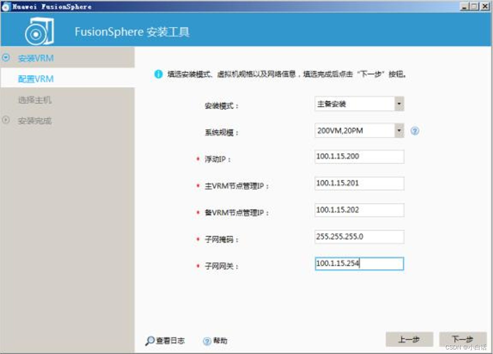Click the 备VRM节点管理IP input field
The width and height of the screenshot is (493, 354).
359,210
